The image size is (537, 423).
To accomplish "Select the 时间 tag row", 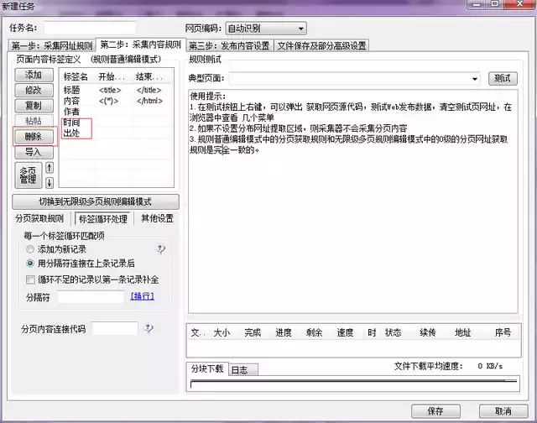I will coord(116,123).
